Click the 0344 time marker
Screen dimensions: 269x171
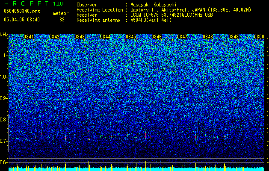click(x=105, y=37)
